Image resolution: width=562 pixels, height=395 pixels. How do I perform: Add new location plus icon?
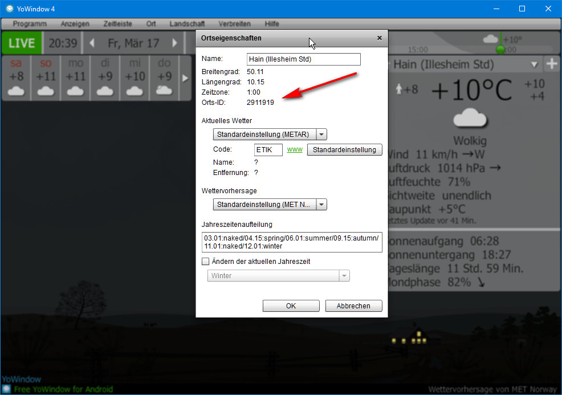click(x=551, y=64)
